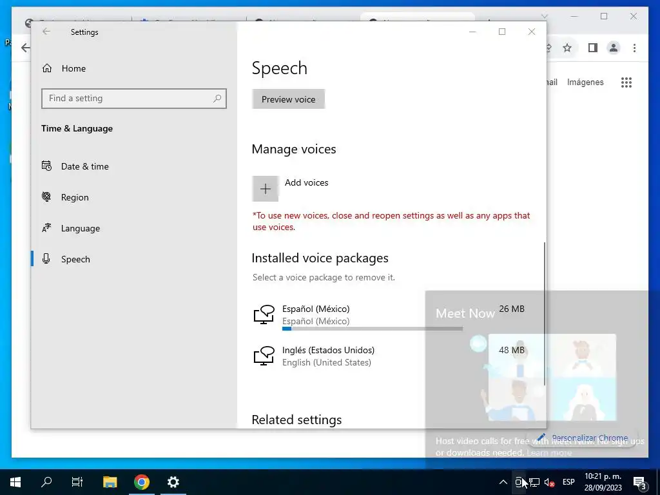Open the taskbar clock and date
The image size is (660, 495).
coord(603,482)
